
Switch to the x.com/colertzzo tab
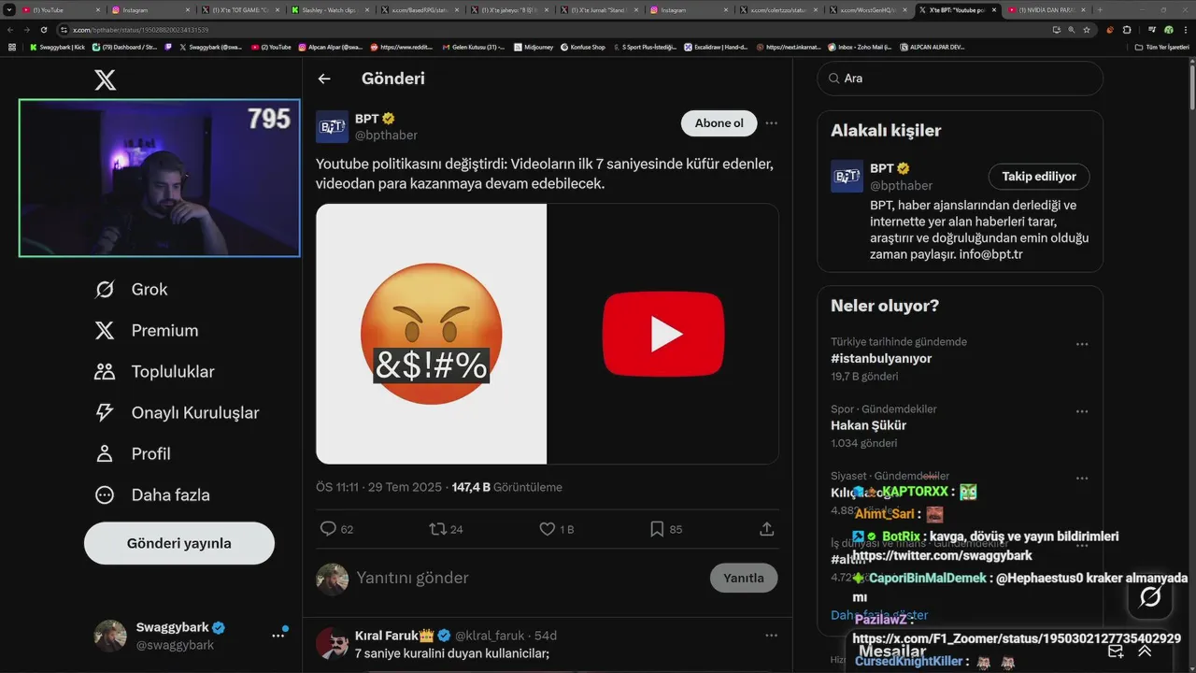(779, 9)
